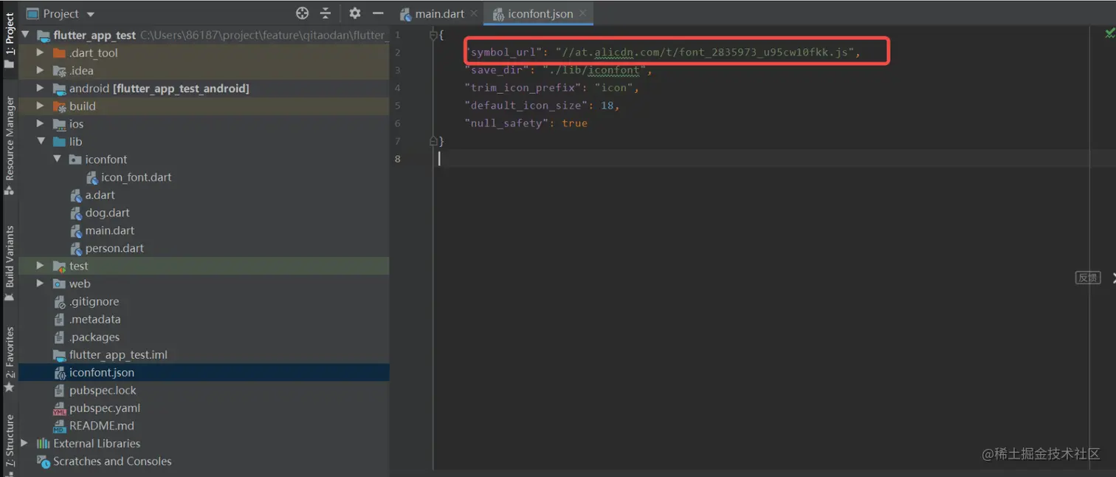Select the .packages file
The height and width of the screenshot is (477, 1116).
coord(94,337)
